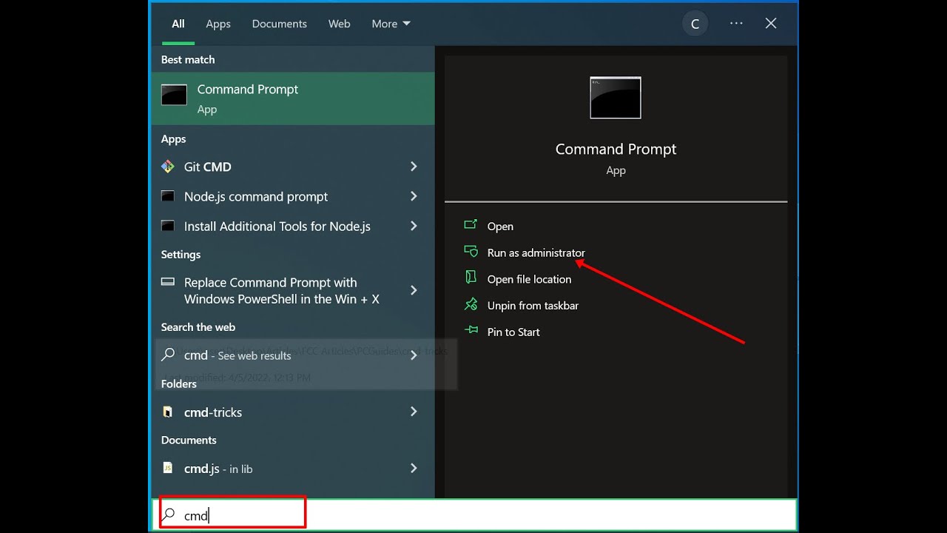Expand Replace Command Prompt setting arrow
This screenshot has height=533, width=947.
click(x=414, y=290)
